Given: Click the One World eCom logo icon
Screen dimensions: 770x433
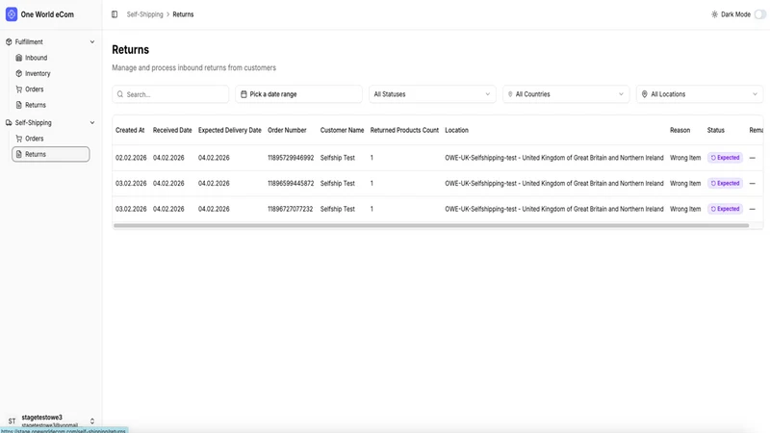Looking at the screenshot, I should tap(12, 14).
